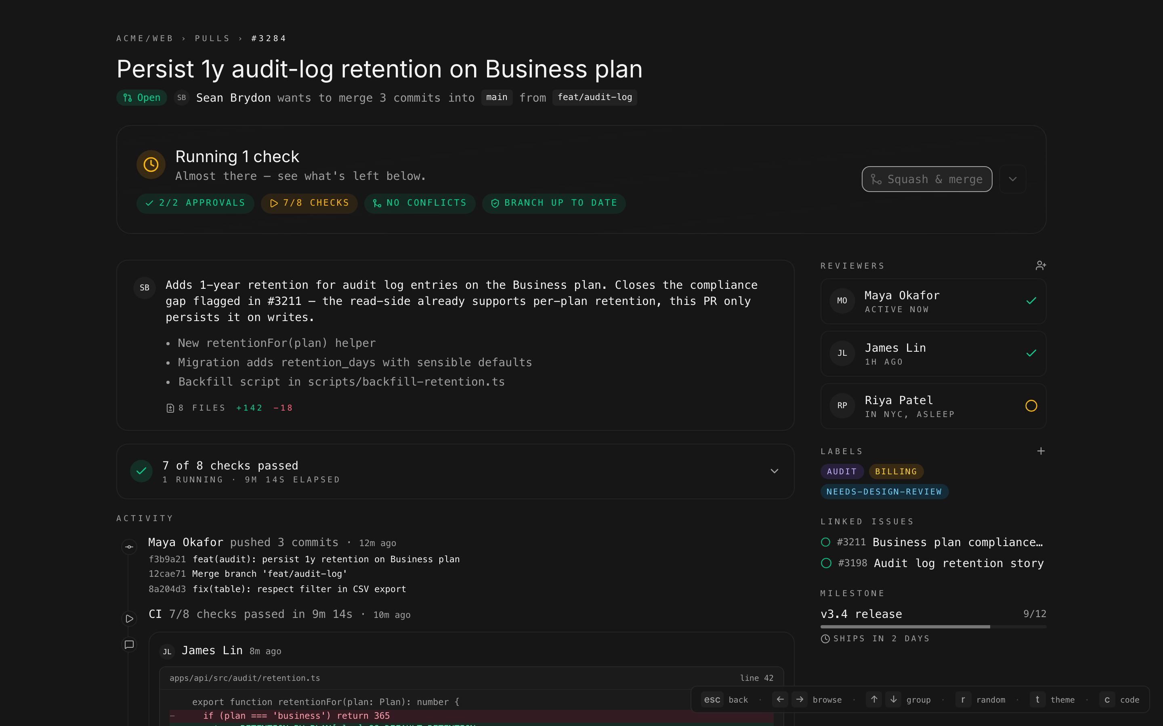Image resolution: width=1163 pixels, height=726 pixels.
Task: Click the yellow clock status icon
Action: [151, 165]
